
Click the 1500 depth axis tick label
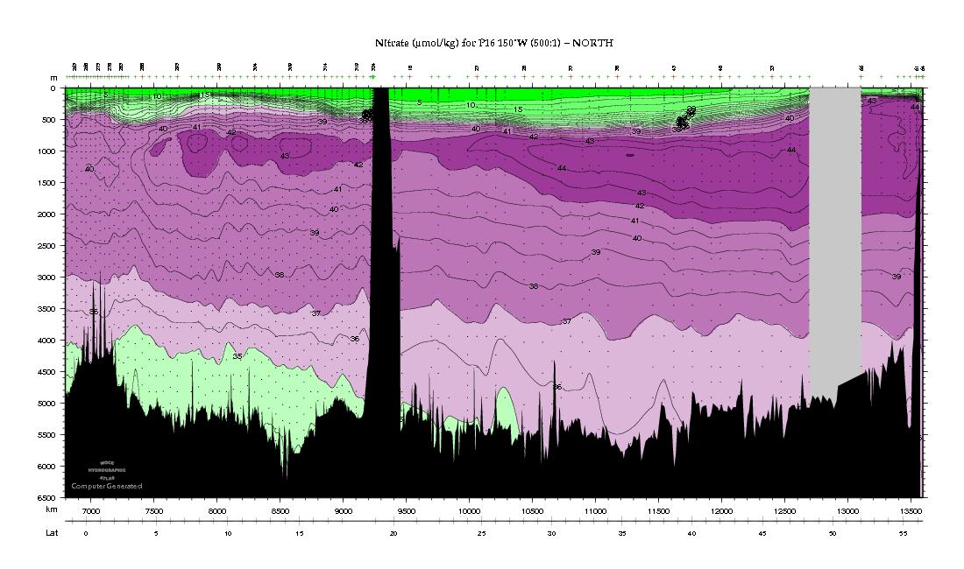(x=46, y=183)
